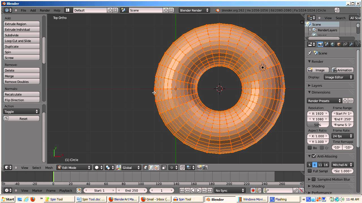Toggle snap during transform magnet icon

[182, 167]
